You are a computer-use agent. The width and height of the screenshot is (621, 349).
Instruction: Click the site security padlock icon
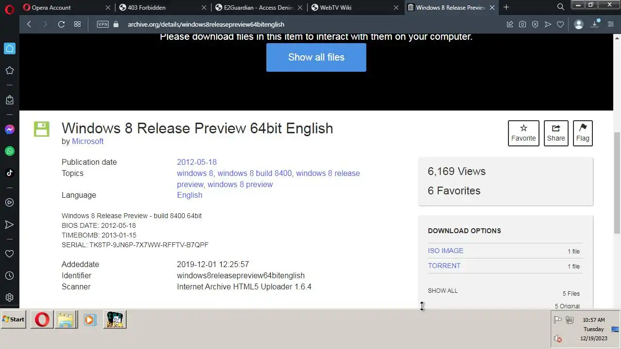tap(115, 24)
